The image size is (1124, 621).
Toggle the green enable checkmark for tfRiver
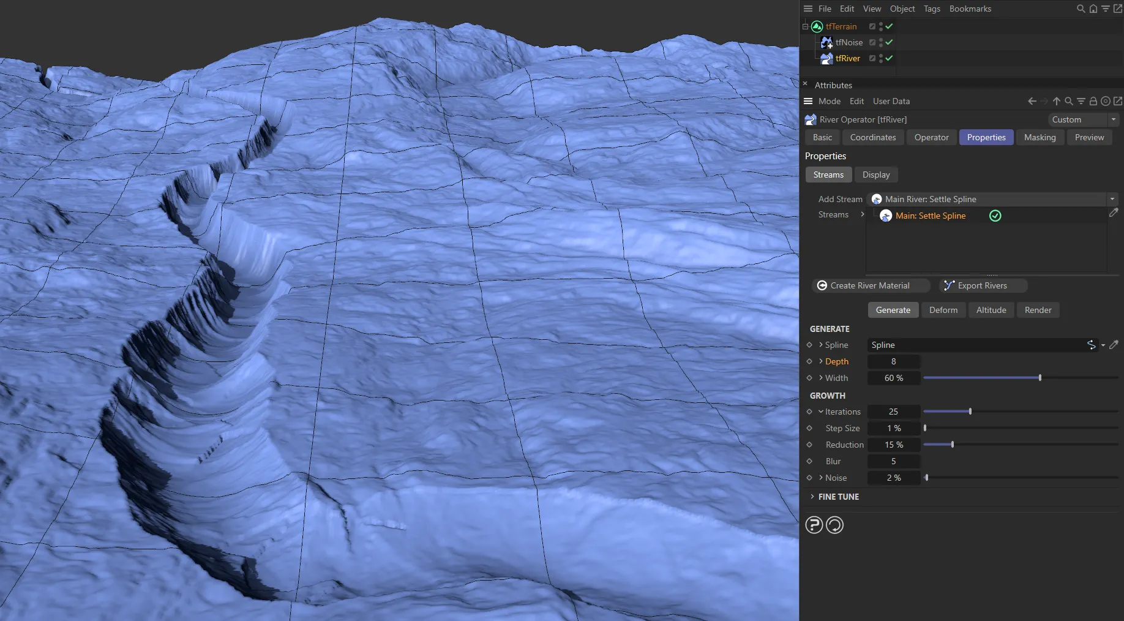[889, 58]
